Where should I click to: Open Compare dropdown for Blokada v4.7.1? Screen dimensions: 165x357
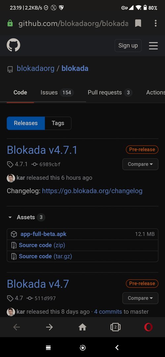pos(140,164)
